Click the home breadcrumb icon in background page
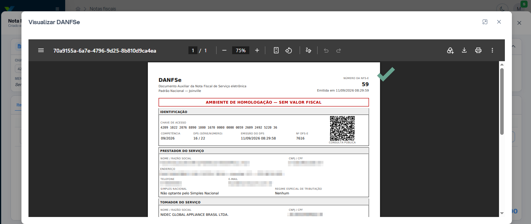Image resolution: width=531 pixels, height=224 pixels. (x=78, y=9)
